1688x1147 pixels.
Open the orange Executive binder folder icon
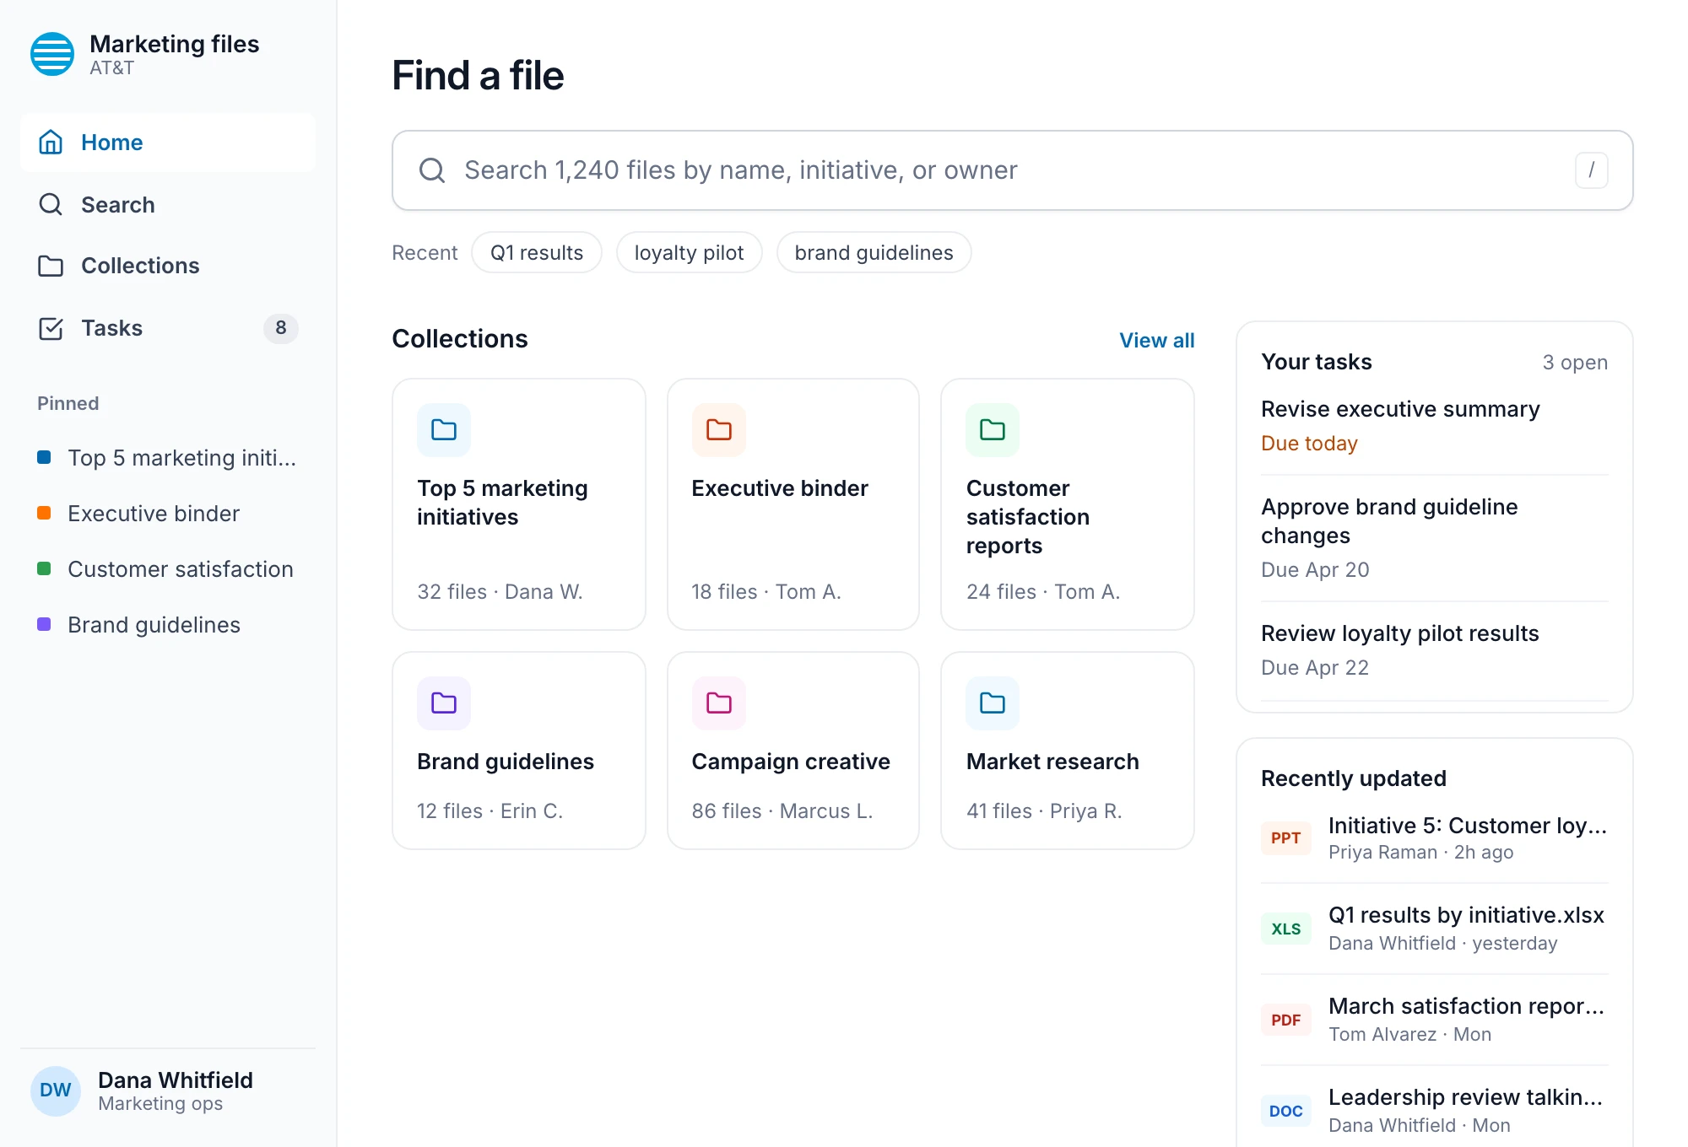coord(719,430)
